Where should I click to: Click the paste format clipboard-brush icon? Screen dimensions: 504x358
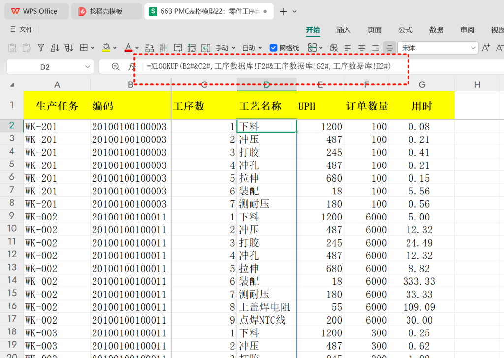[x=27, y=48]
